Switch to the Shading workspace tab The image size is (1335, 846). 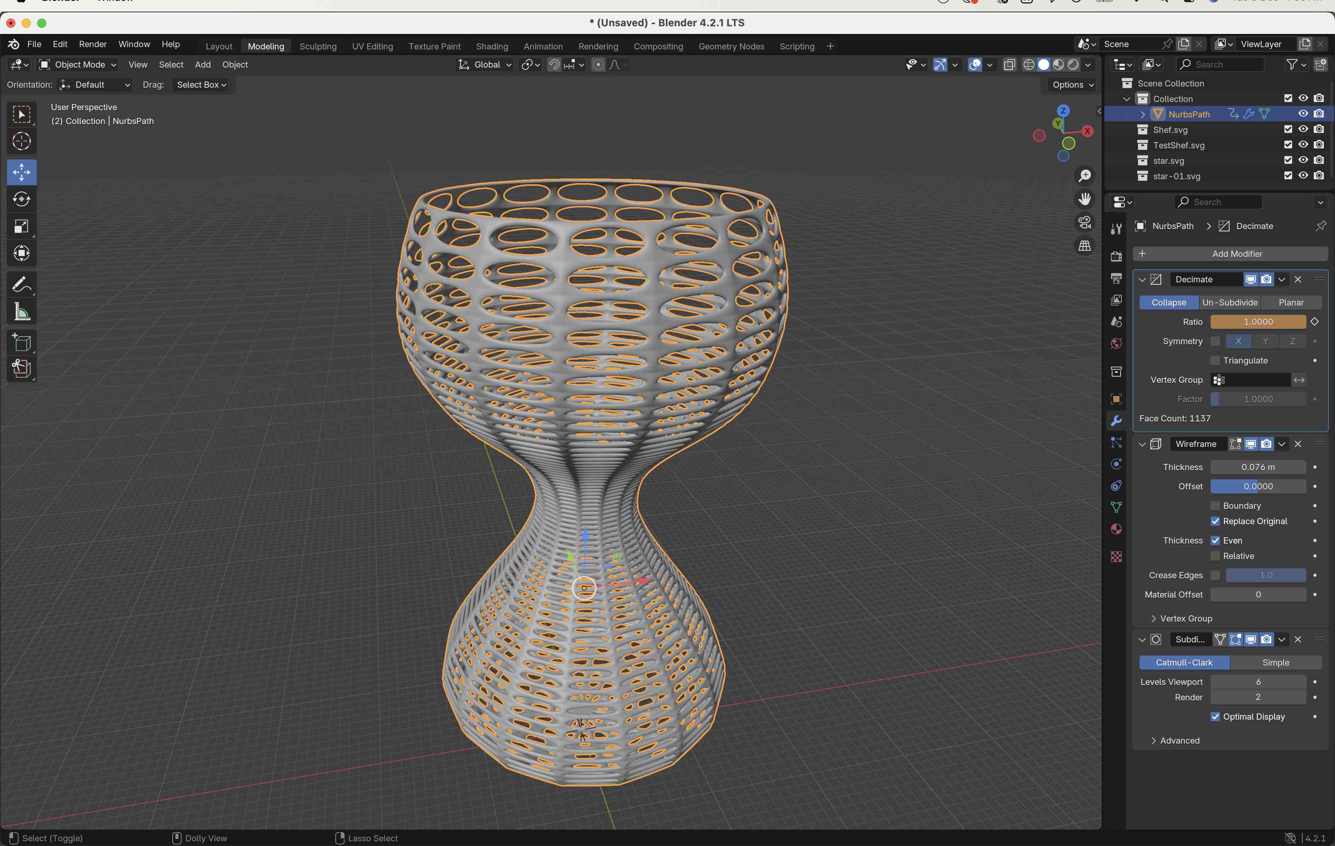click(492, 47)
